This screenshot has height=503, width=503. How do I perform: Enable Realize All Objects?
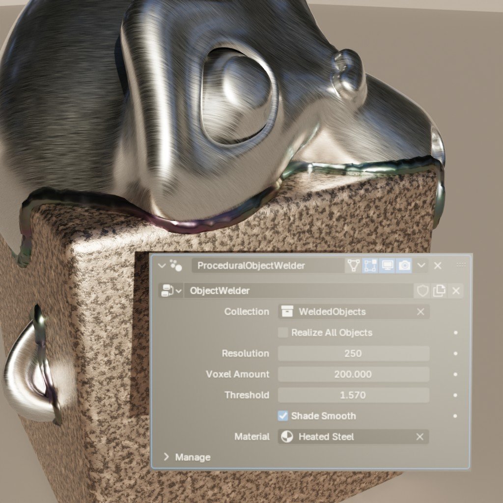[283, 333]
